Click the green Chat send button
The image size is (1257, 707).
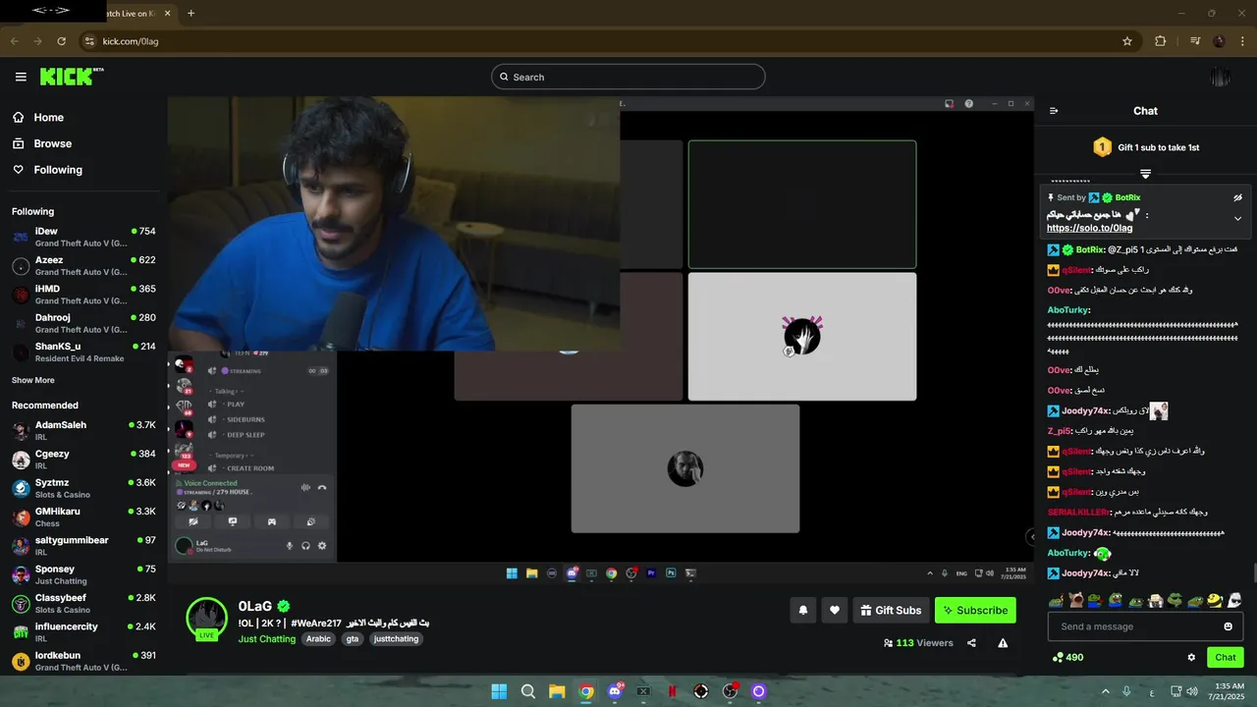(x=1226, y=658)
